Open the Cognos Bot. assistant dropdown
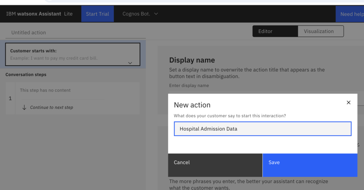The image size is (364, 190). coord(140,14)
